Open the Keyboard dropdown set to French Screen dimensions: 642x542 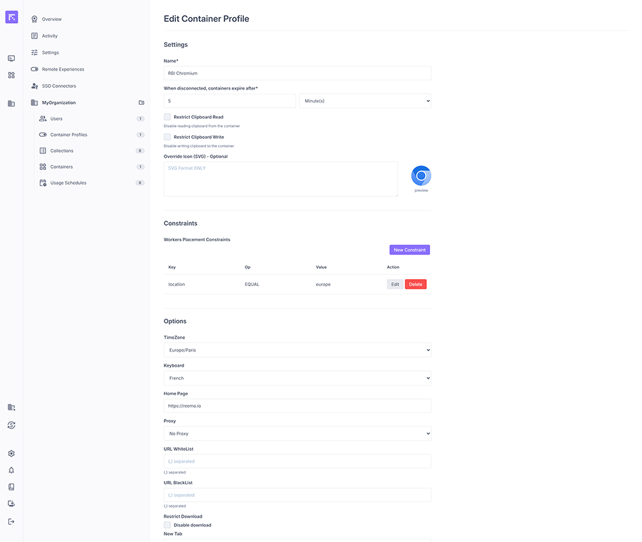297,378
